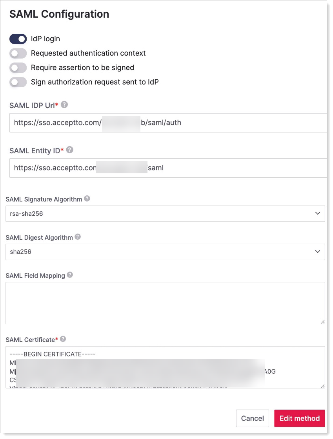Expand the SAML Digest Algorithm dropdown

click(x=165, y=252)
